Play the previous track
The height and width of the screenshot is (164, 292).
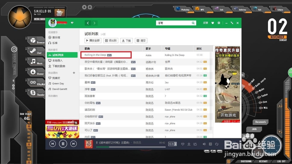click(x=53, y=144)
